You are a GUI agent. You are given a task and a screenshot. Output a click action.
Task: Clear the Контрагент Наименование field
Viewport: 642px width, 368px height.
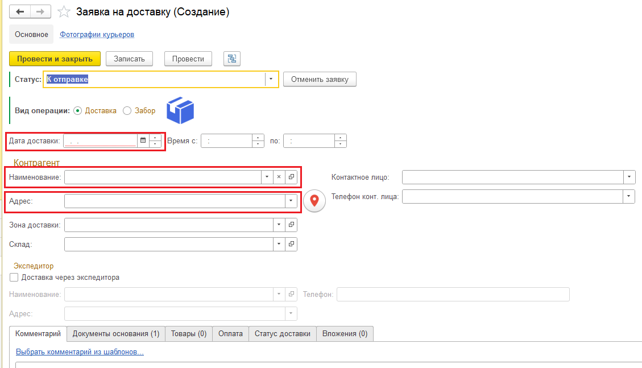(x=279, y=177)
